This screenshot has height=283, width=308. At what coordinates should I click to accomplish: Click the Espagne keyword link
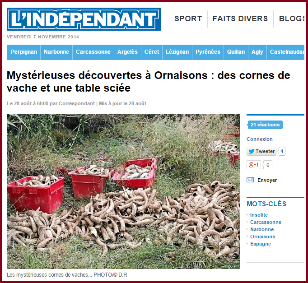click(x=261, y=244)
